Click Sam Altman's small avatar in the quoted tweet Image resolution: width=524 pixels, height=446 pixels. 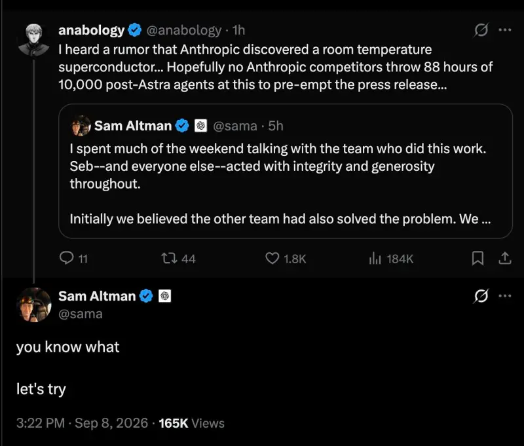pos(81,126)
